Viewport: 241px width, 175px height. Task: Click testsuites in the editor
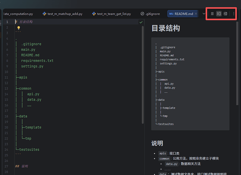click(29, 149)
